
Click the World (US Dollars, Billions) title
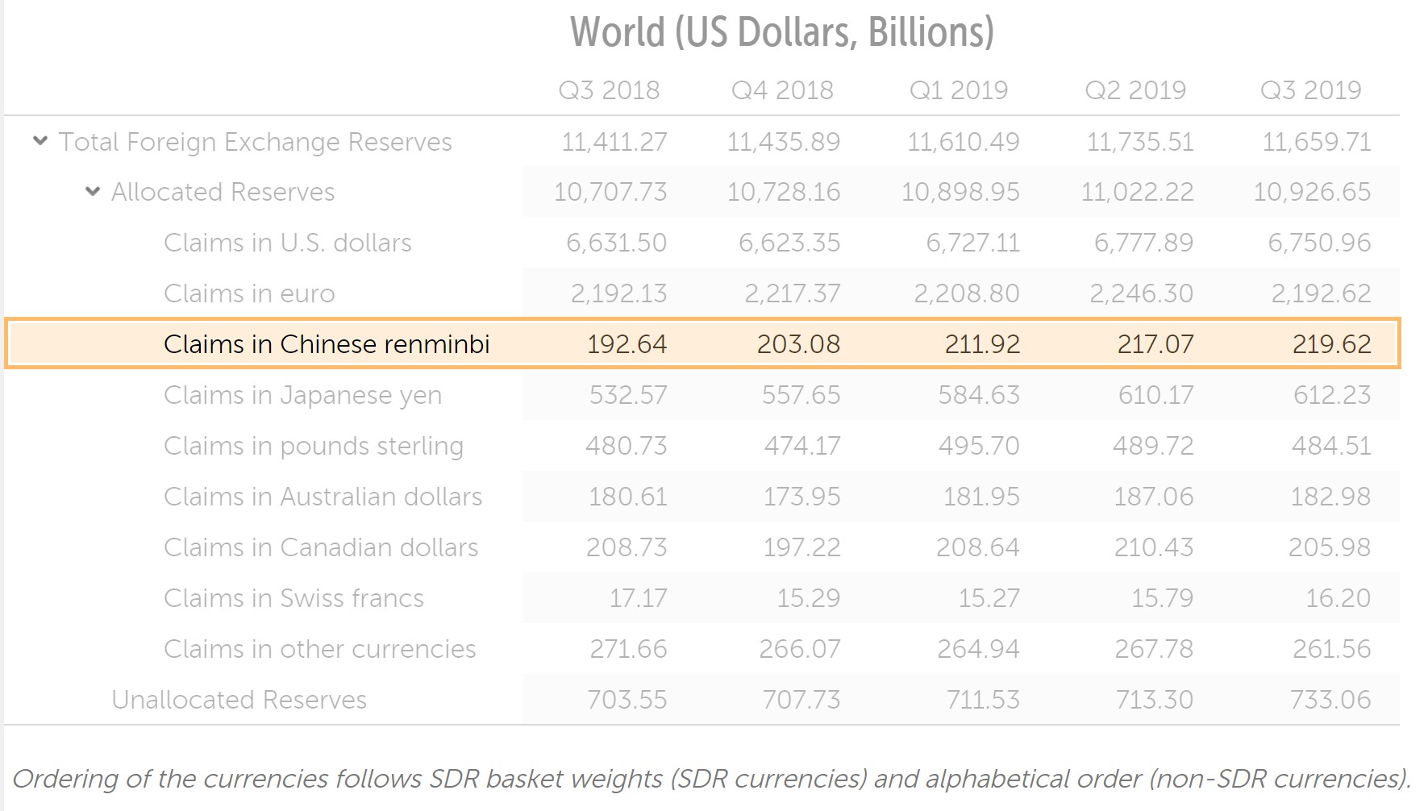pos(781,32)
